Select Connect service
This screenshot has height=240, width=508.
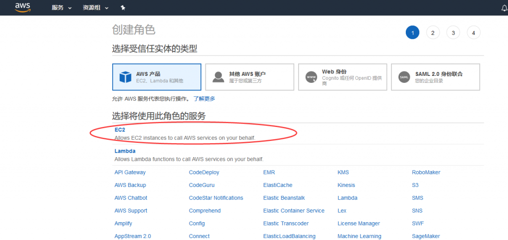tap(199, 236)
